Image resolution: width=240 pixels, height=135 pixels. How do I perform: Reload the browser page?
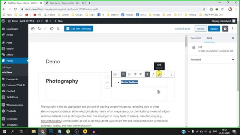(x=15, y=9)
